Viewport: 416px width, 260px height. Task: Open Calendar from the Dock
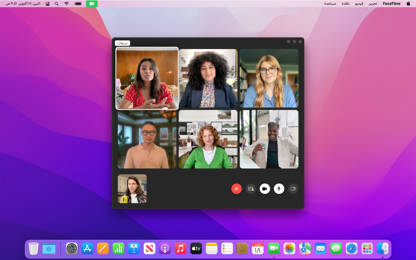[258, 249]
